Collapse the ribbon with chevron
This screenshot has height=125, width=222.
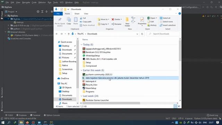click(x=176, y=14)
